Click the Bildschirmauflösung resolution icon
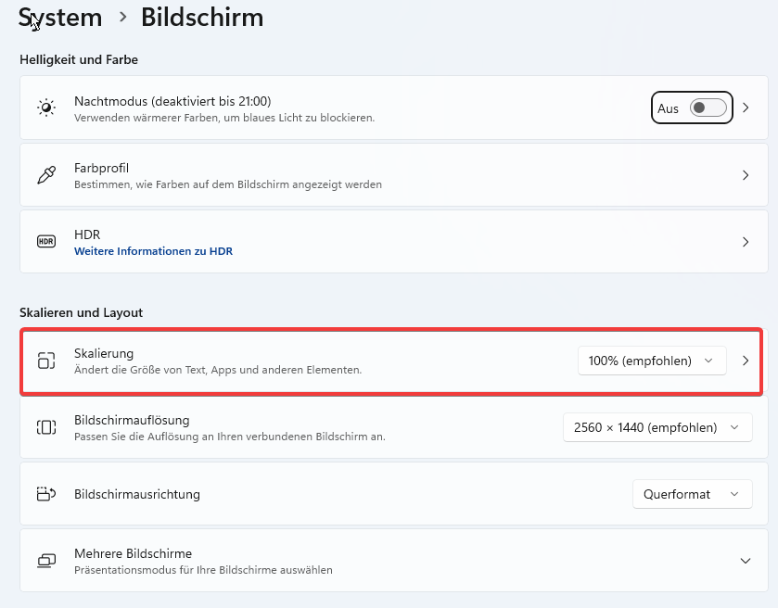The width and height of the screenshot is (778, 608). pos(46,427)
